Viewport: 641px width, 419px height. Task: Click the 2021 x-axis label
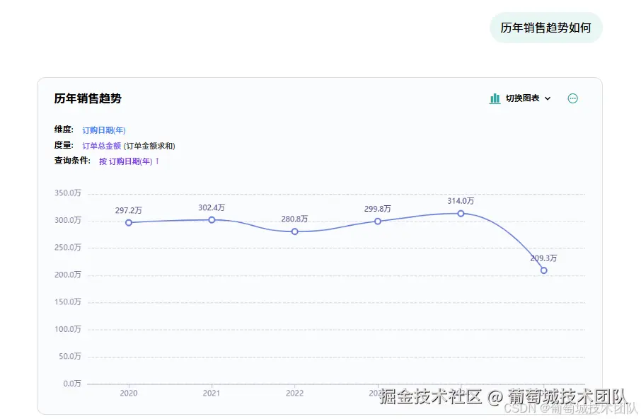click(212, 394)
